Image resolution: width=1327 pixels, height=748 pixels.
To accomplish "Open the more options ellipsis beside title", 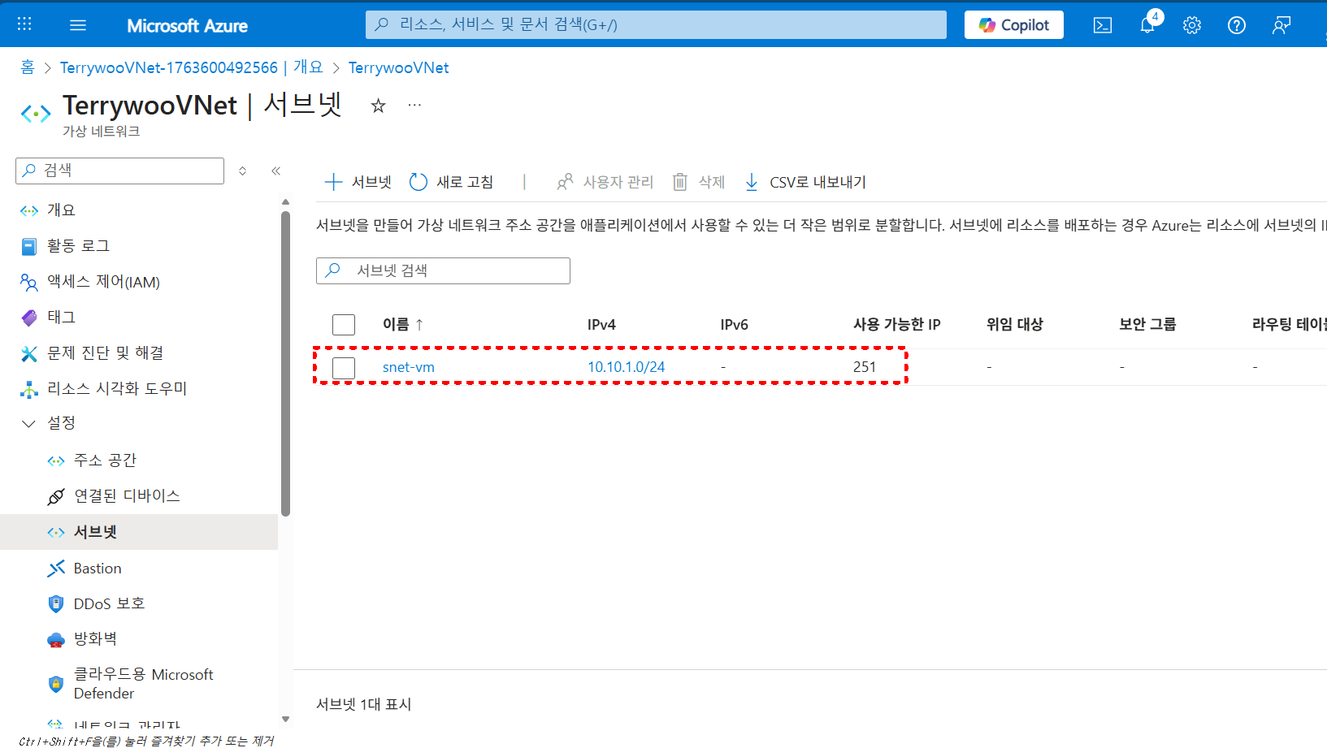I will (x=414, y=105).
